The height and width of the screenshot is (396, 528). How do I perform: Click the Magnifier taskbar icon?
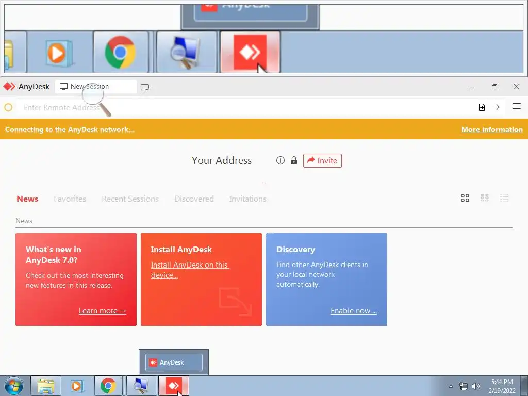(142, 386)
